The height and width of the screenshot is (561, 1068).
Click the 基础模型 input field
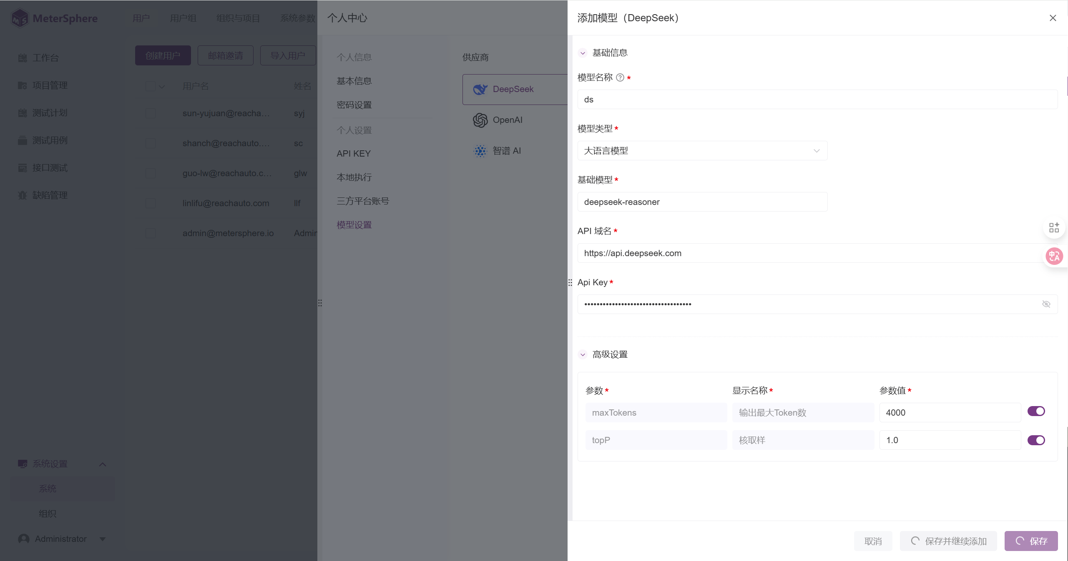702,202
